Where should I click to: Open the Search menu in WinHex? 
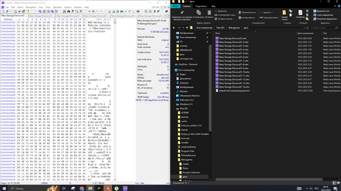tap(20, 7)
